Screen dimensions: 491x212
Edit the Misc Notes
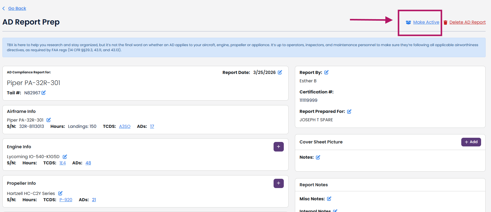tap(329, 199)
